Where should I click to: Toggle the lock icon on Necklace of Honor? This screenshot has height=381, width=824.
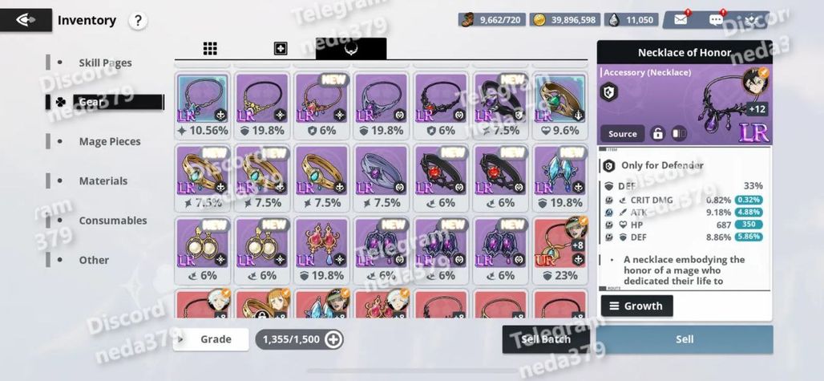657,133
